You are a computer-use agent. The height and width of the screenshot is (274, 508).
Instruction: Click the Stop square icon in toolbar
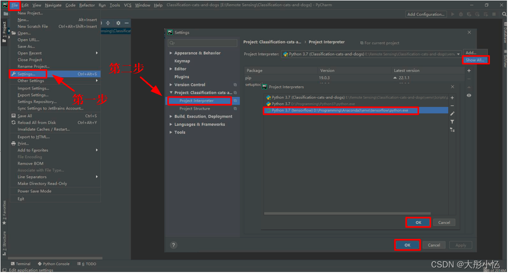494,15
